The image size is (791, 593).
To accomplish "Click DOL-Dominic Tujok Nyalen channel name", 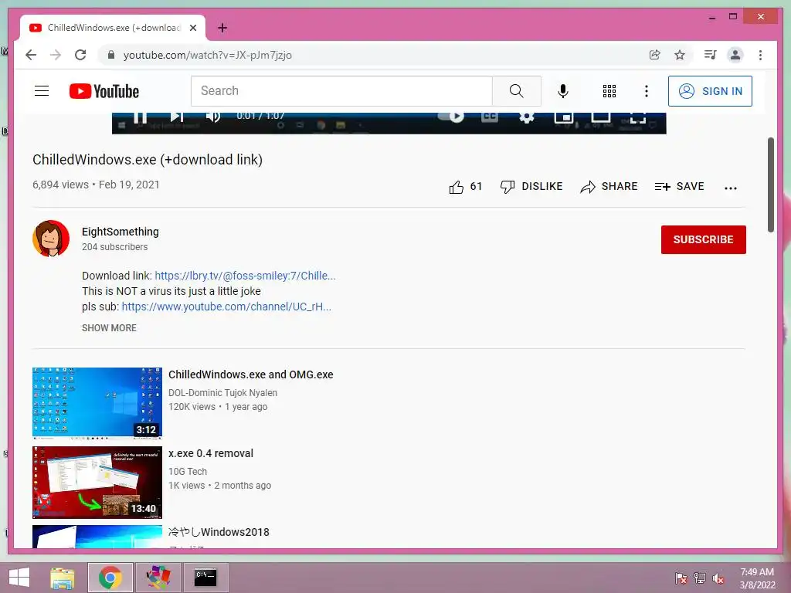I will [x=222, y=393].
